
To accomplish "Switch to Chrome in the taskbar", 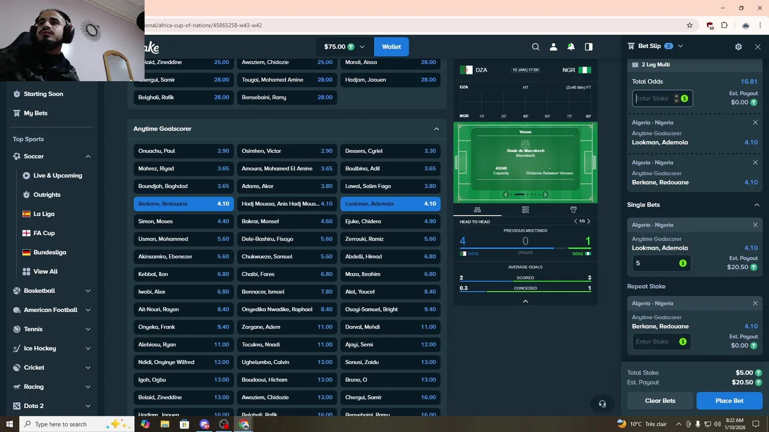I will pos(244,424).
